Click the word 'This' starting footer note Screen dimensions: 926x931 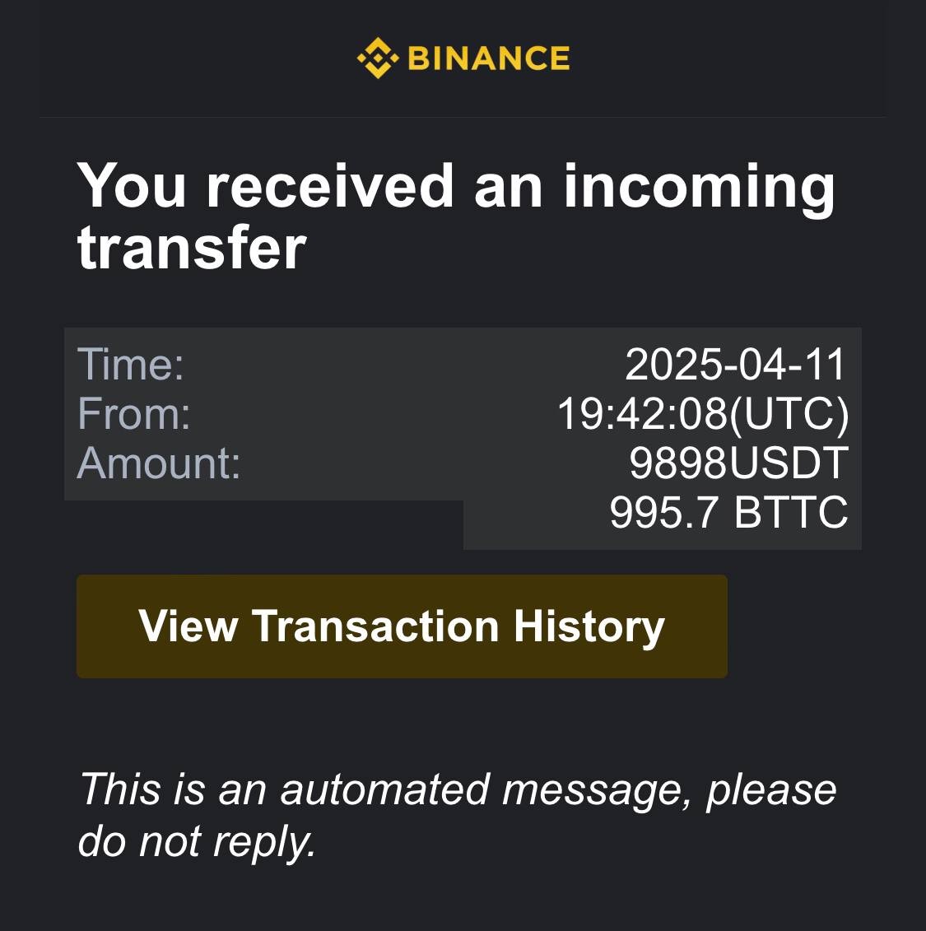(120, 789)
